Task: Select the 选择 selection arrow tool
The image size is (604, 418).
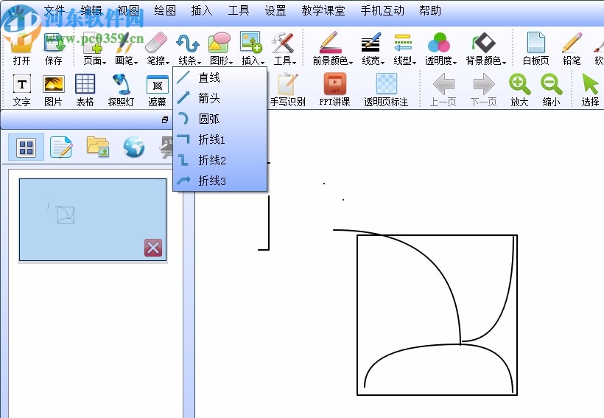Action: coord(590,90)
